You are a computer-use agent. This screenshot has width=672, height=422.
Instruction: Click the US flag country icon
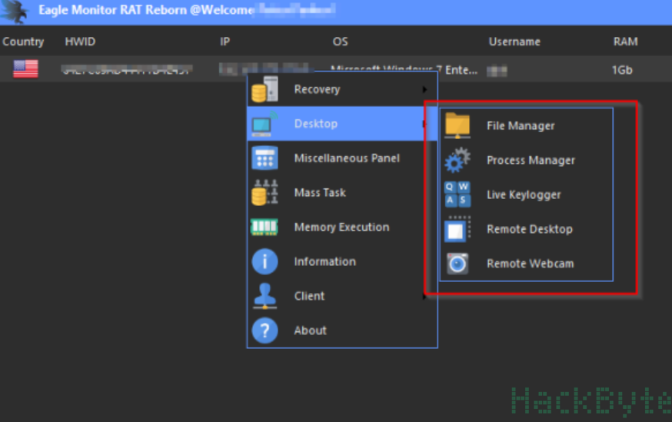pos(25,69)
